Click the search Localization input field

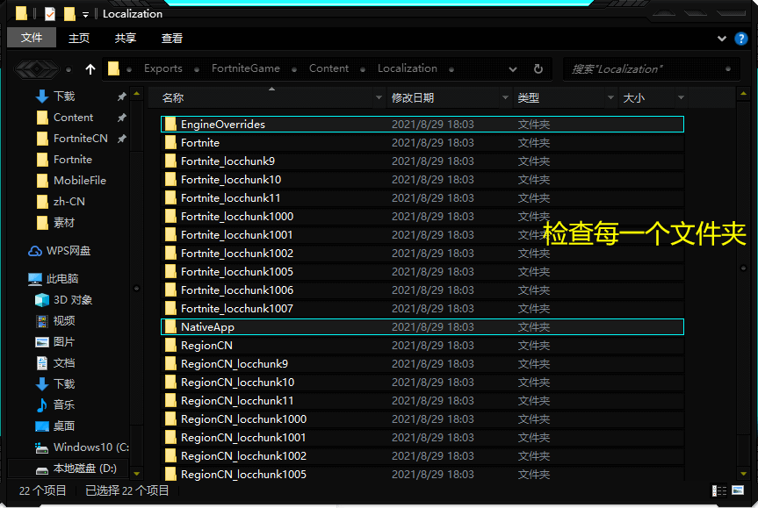651,69
